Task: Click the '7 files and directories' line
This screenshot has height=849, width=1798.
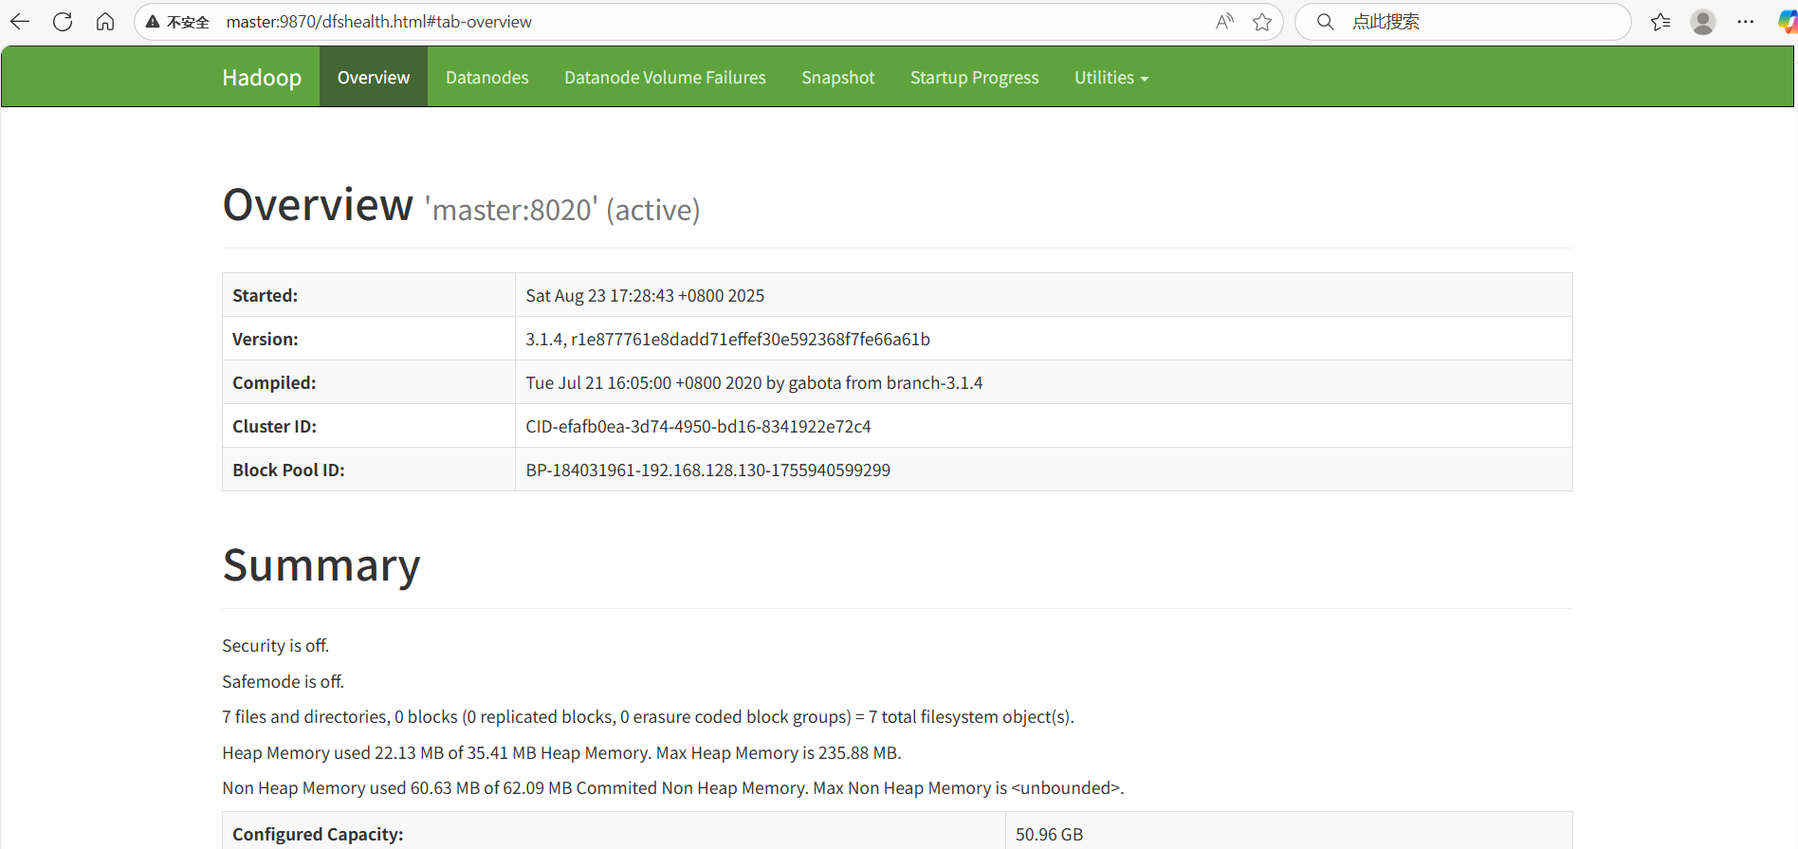Action: tap(648, 717)
